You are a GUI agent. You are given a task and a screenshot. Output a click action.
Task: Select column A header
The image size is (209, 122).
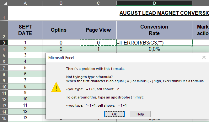[x=25, y=3]
